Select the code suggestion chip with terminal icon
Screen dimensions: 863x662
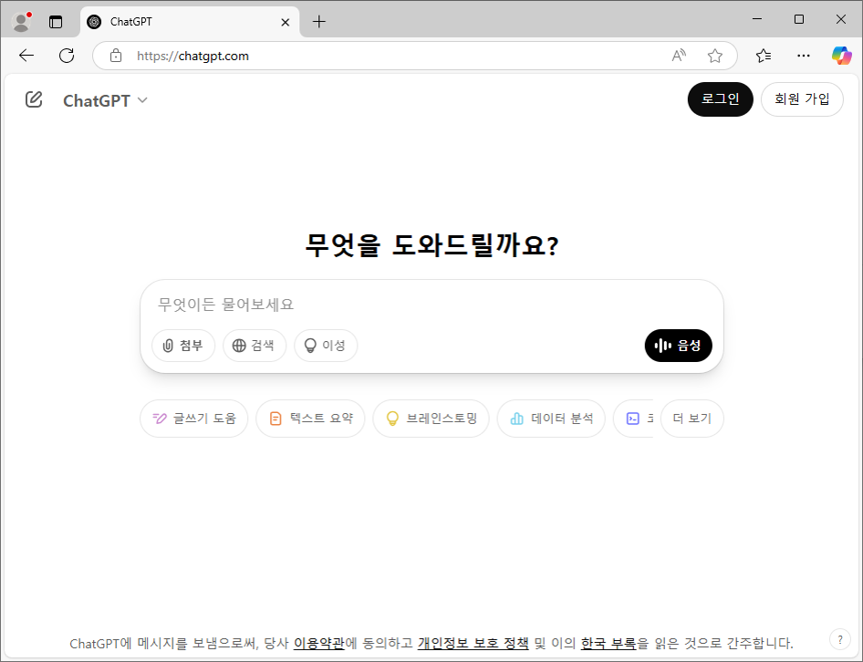click(634, 419)
